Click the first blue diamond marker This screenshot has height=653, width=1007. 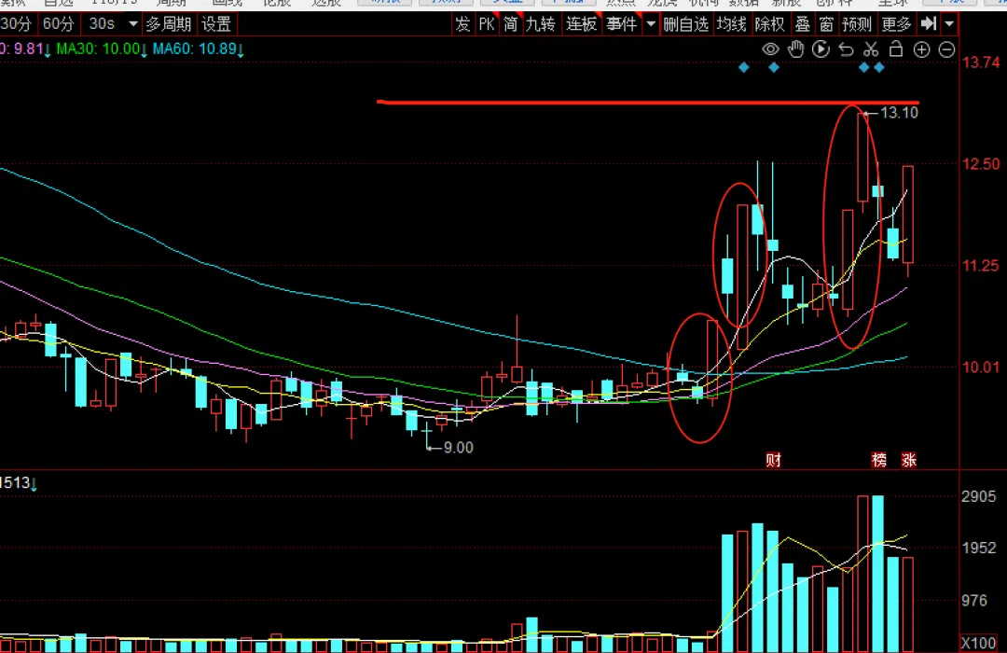click(744, 67)
